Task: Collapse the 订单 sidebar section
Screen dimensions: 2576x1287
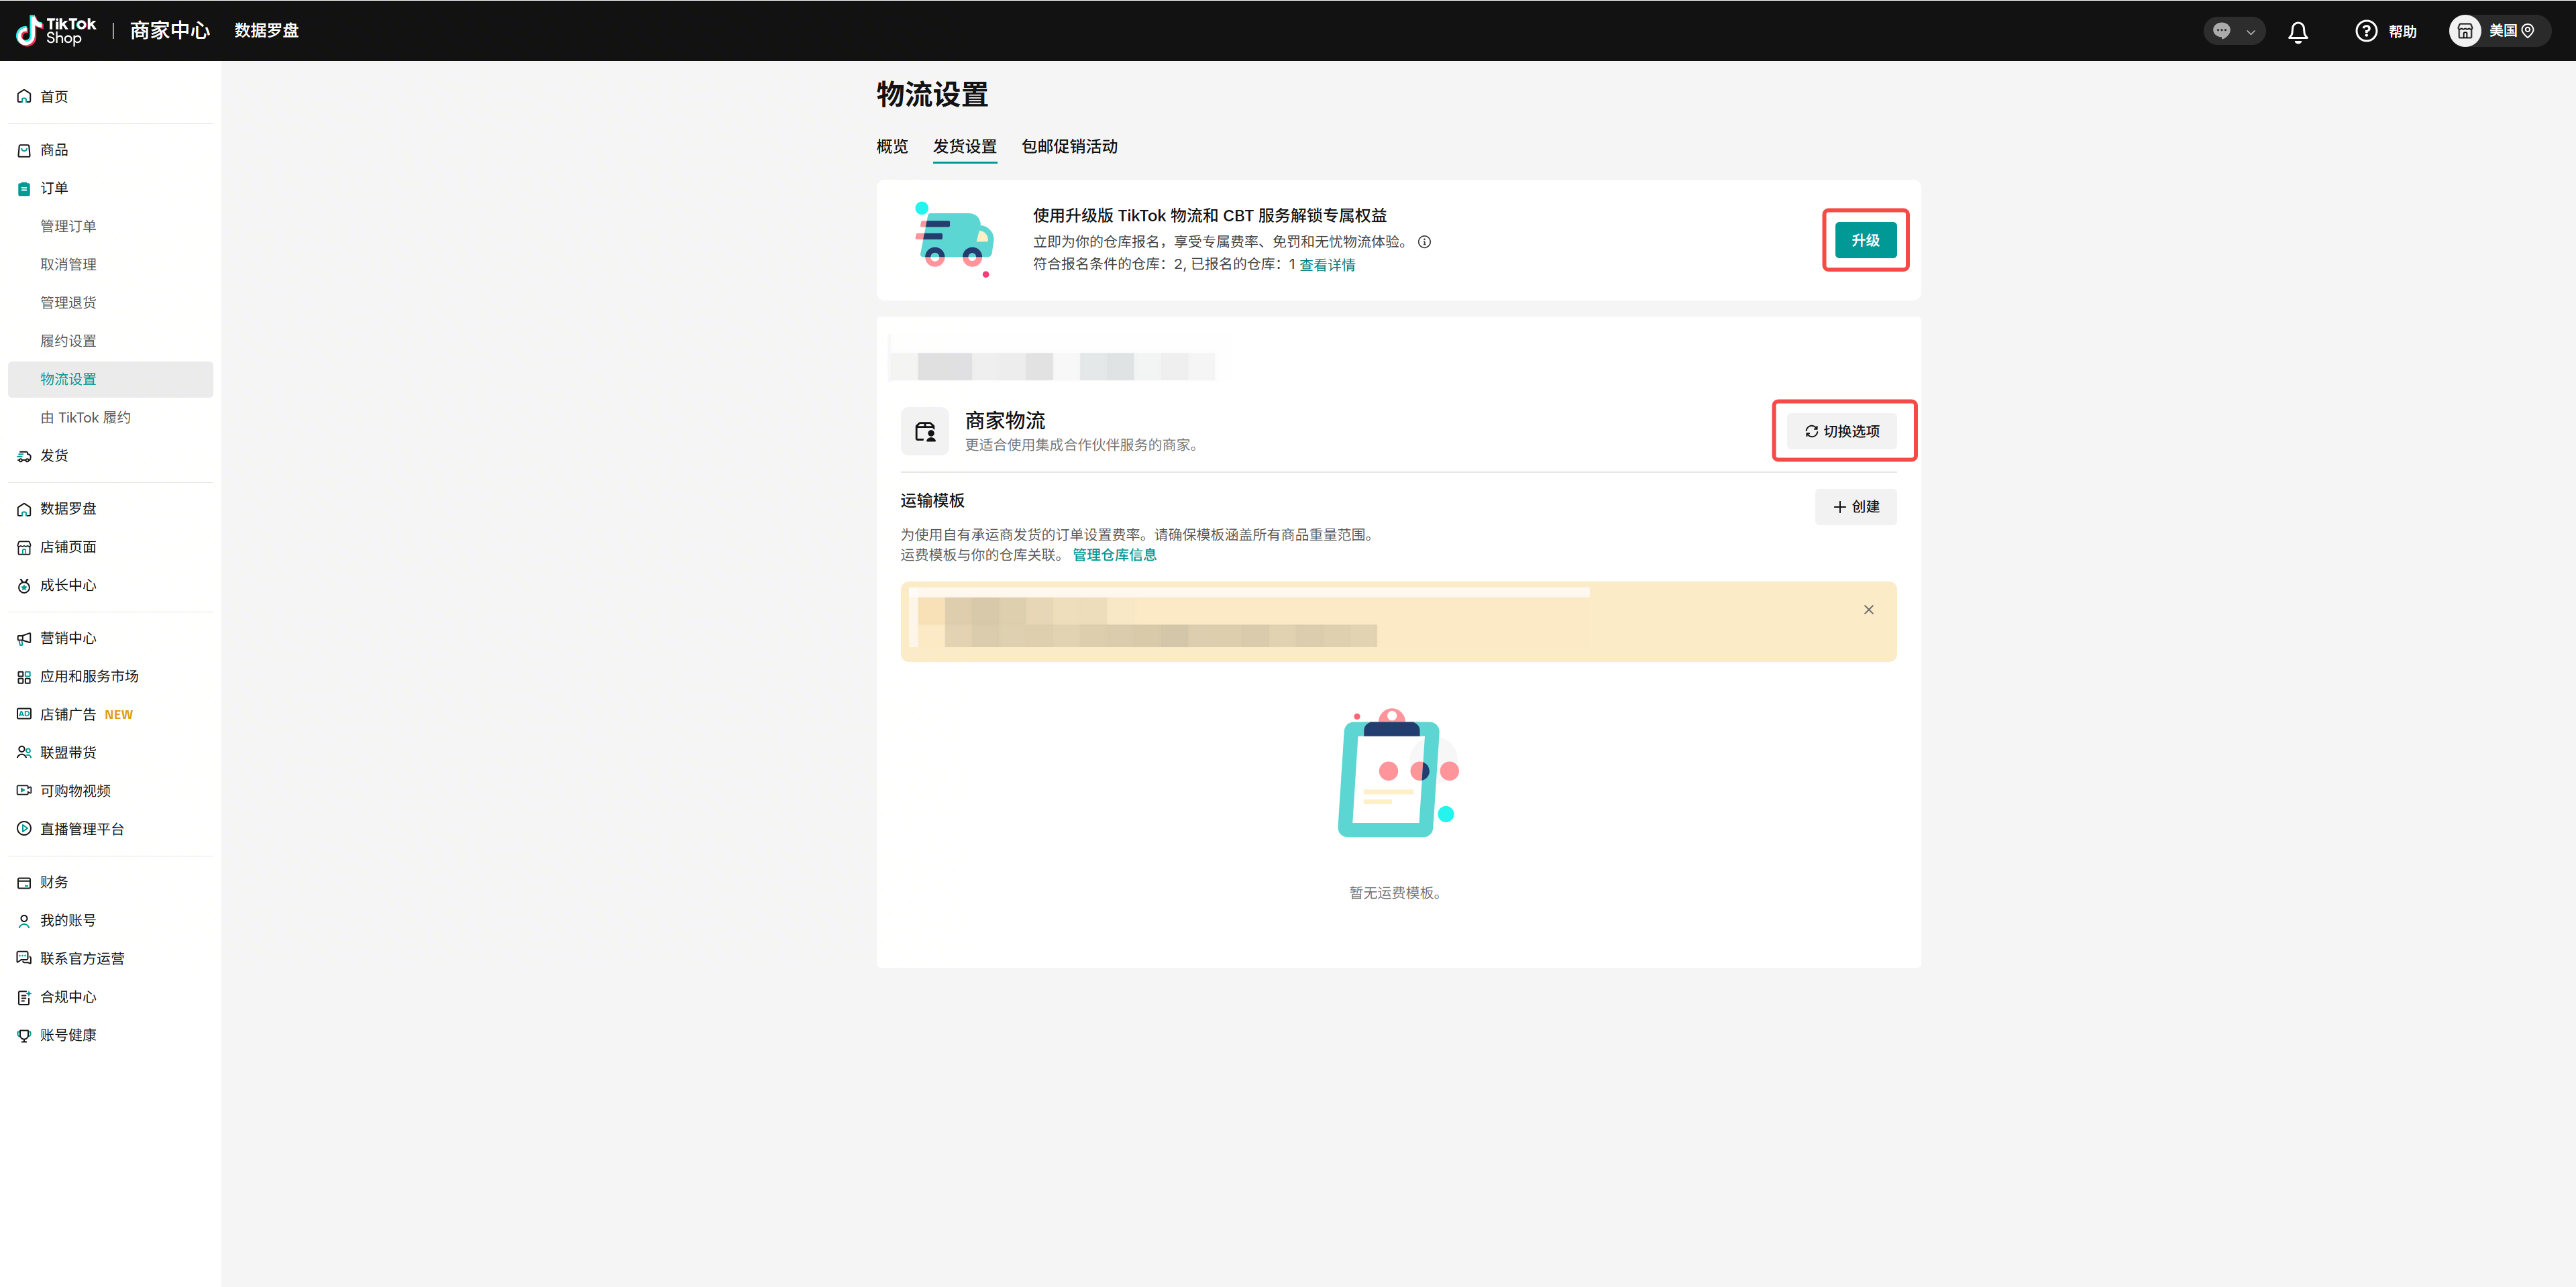Action: [x=54, y=188]
